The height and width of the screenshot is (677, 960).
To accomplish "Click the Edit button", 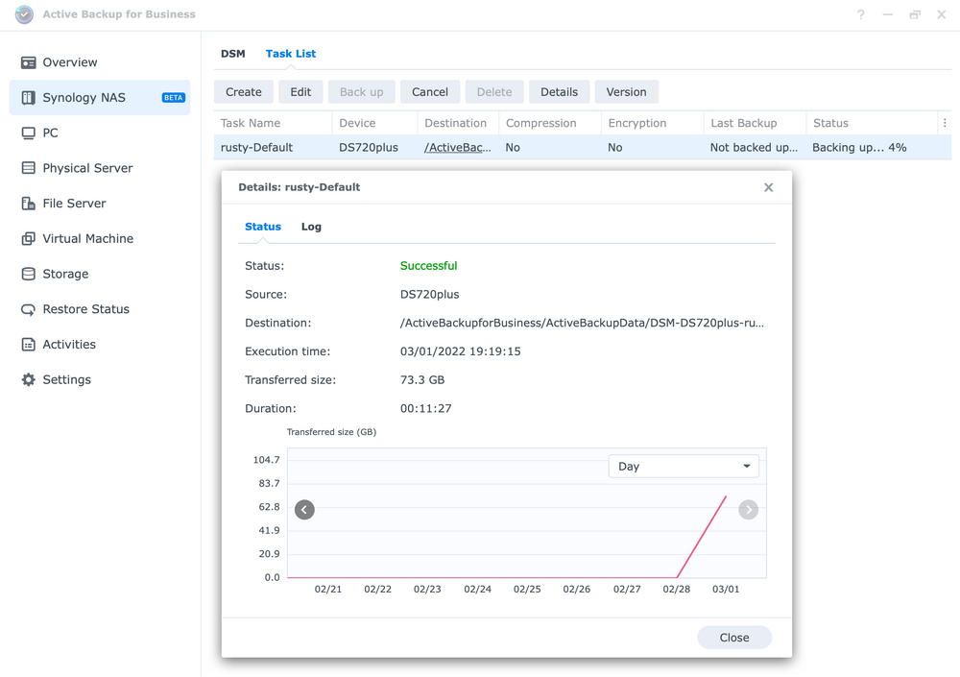I will coord(300,92).
